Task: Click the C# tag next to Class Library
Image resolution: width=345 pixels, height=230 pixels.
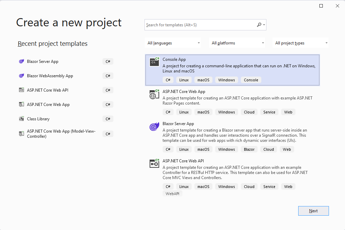Action: pos(108,119)
